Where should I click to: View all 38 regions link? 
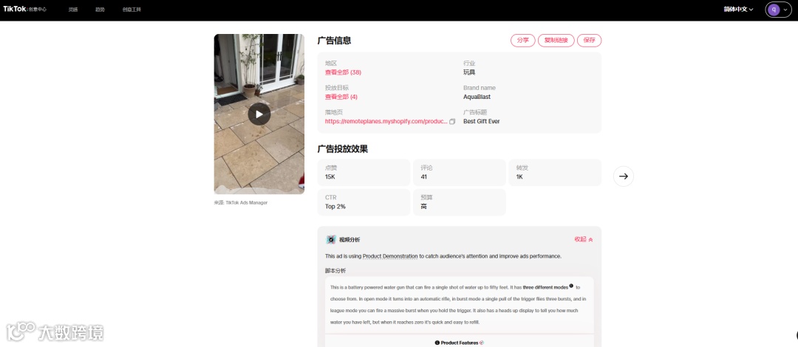tap(343, 72)
